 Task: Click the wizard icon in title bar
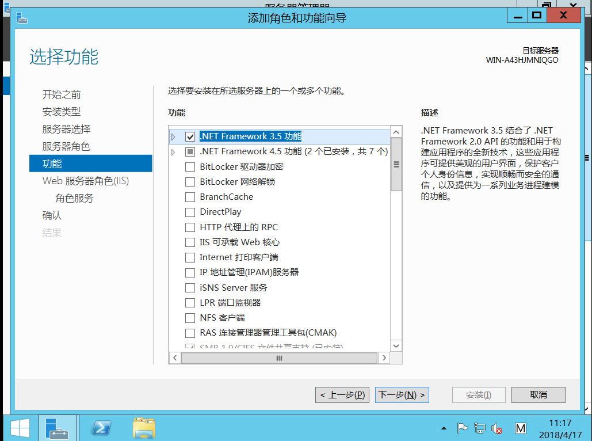pos(21,17)
